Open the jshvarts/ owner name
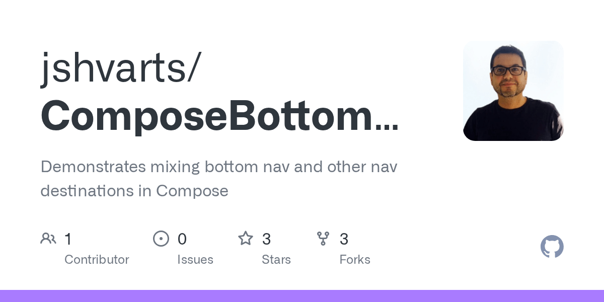604x302 pixels. tap(121, 69)
